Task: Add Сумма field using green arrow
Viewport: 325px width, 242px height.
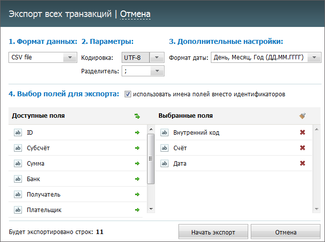Action: tap(137, 164)
